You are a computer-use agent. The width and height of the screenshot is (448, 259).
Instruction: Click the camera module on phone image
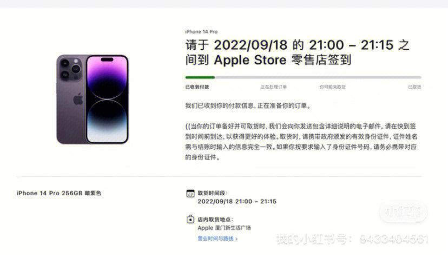(70, 69)
